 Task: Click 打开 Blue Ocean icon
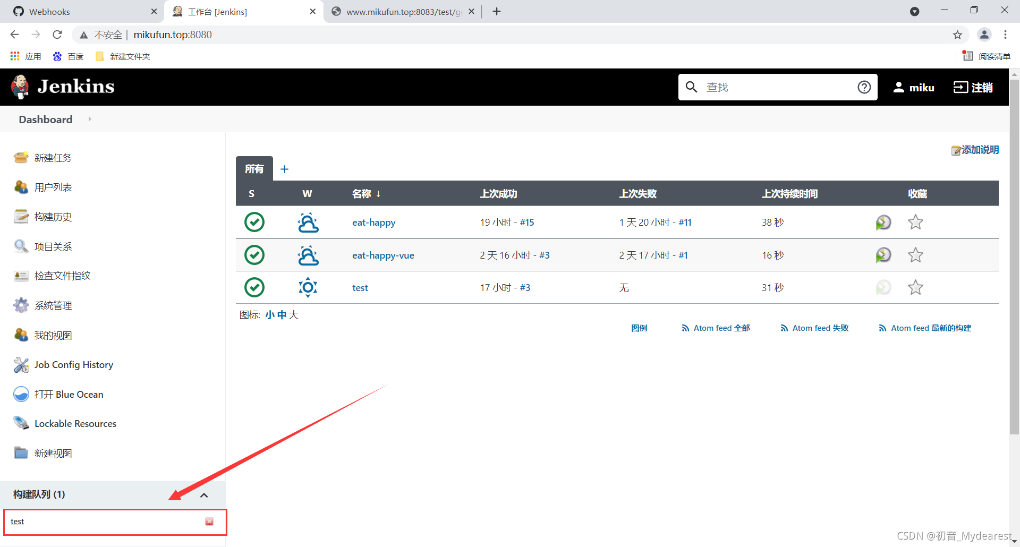[x=21, y=394]
